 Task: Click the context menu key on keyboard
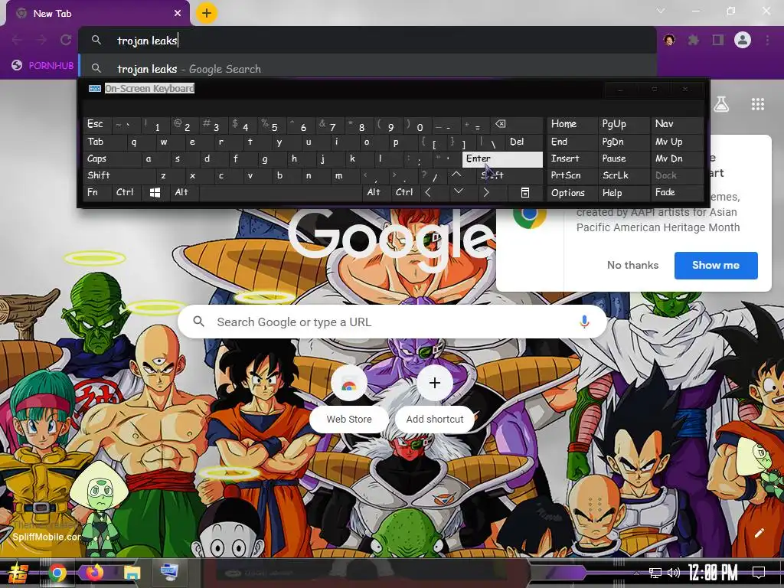(x=525, y=192)
